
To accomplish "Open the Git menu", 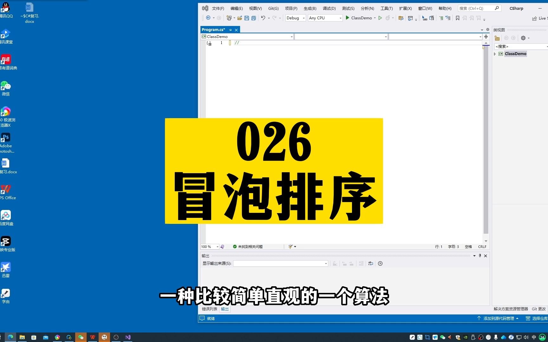I will [x=273, y=8].
